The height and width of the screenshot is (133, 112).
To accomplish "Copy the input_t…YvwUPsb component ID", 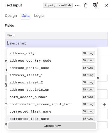I will (58, 5).
